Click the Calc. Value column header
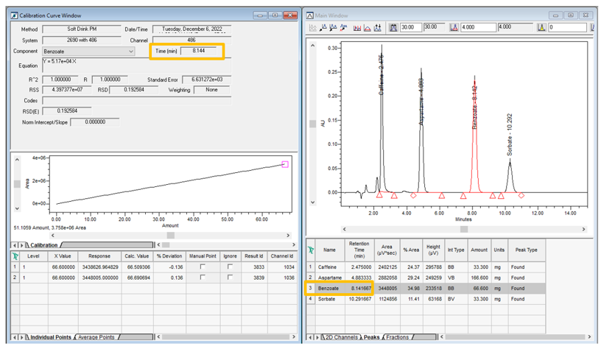The height and width of the screenshot is (349, 601). (137, 256)
